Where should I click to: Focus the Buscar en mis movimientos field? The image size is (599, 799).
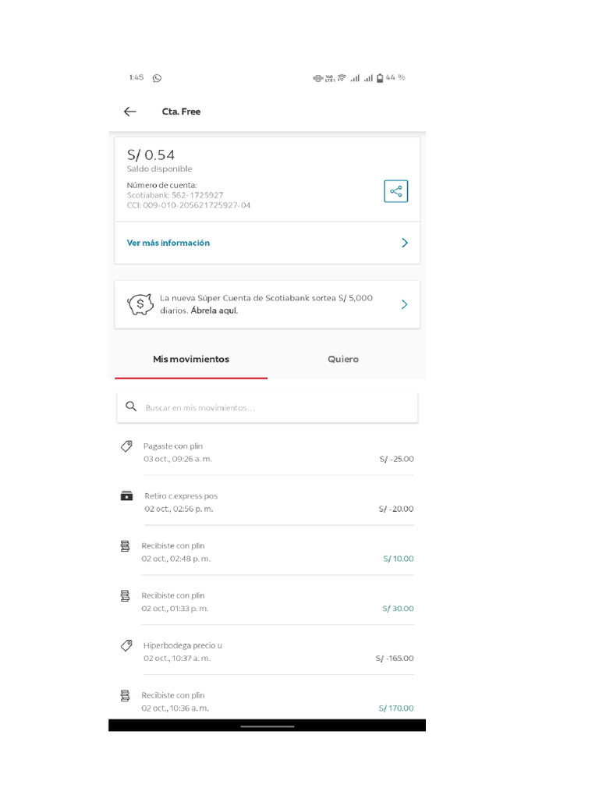273,408
